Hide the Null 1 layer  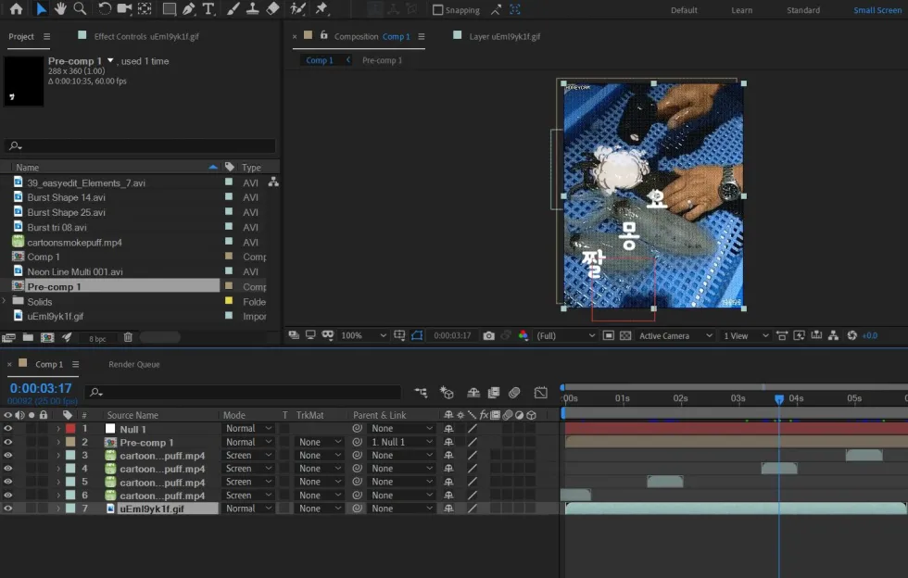pyautogui.click(x=8, y=429)
